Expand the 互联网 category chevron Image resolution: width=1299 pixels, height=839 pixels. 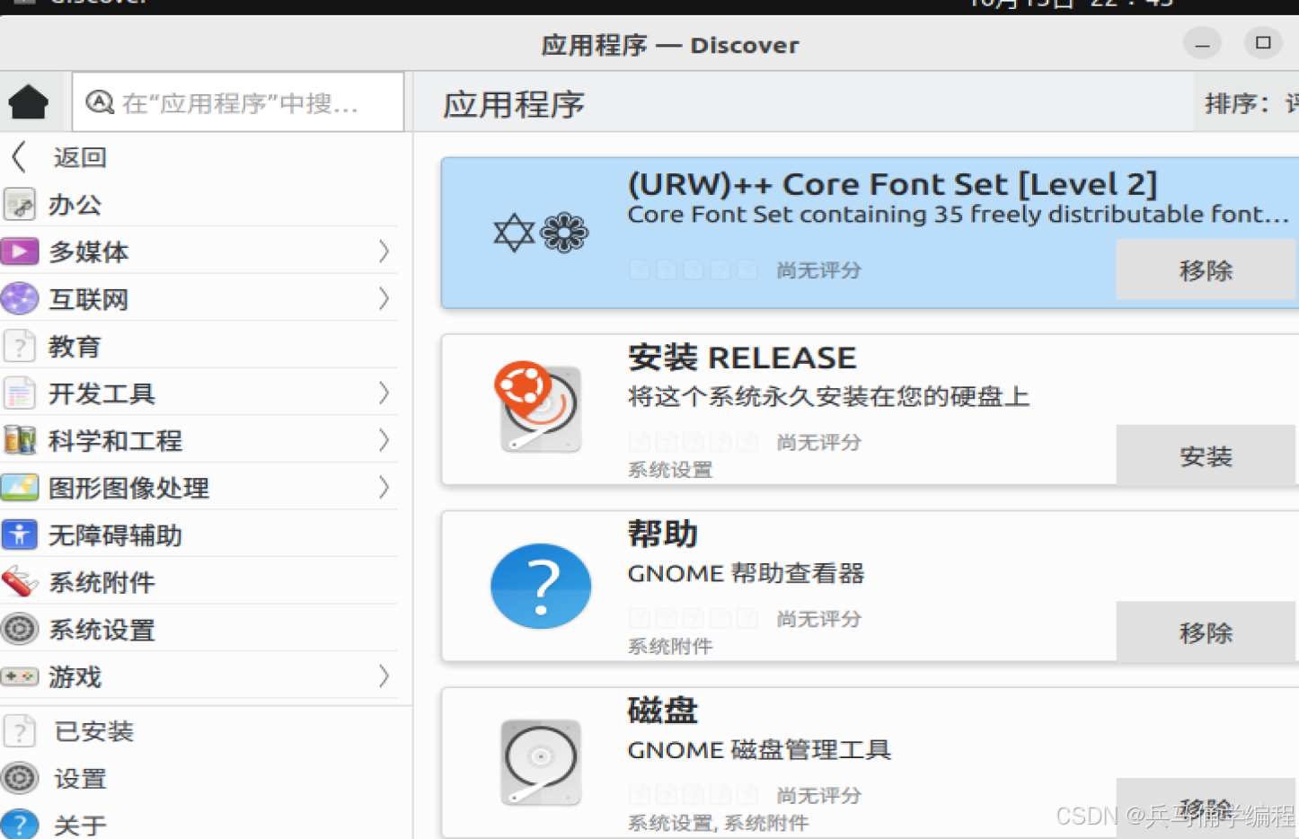(x=384, y=298)
